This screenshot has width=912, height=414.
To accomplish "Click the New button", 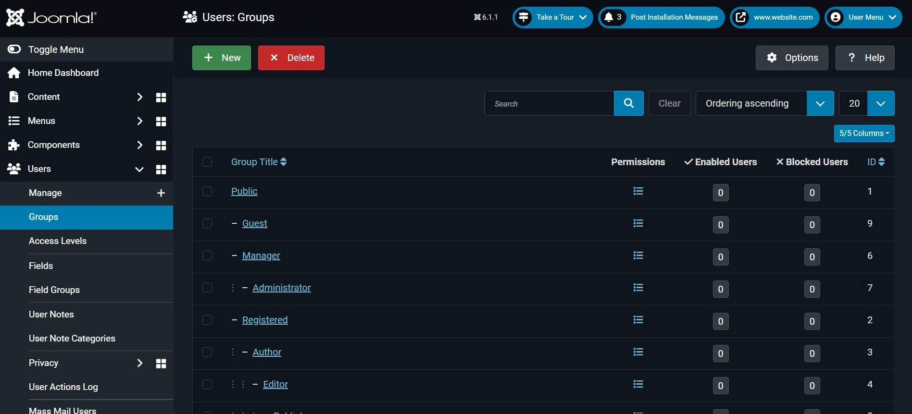I will click(222, 58).
